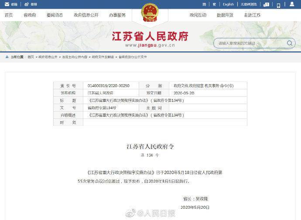
Task: Click the home icon beside 当前位置
Action: click(x=7, y=57)
